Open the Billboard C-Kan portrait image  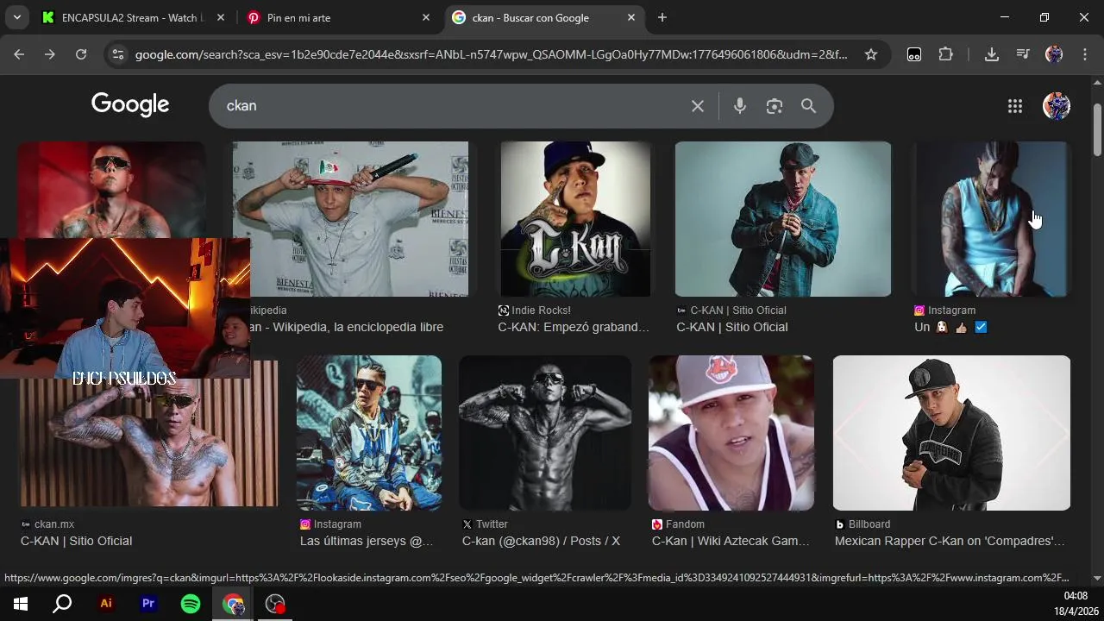pyautogui.click(x=951, y=433)
